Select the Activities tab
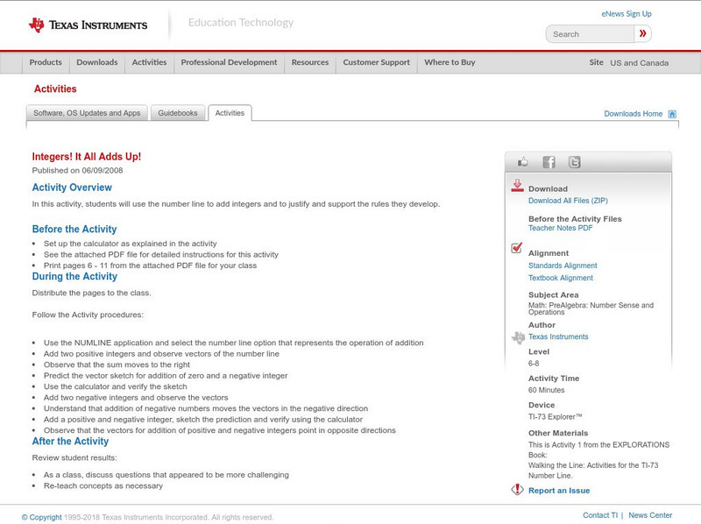The image size is (701, 524). tap(230, 113)
